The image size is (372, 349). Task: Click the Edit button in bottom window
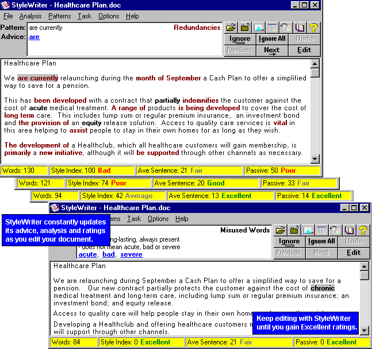[354, 253]
